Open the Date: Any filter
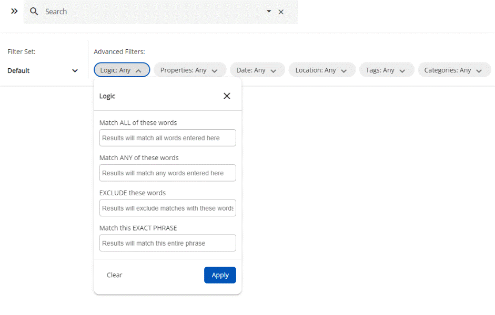Screen dimensions: 495x315 [x=257, y=70]
